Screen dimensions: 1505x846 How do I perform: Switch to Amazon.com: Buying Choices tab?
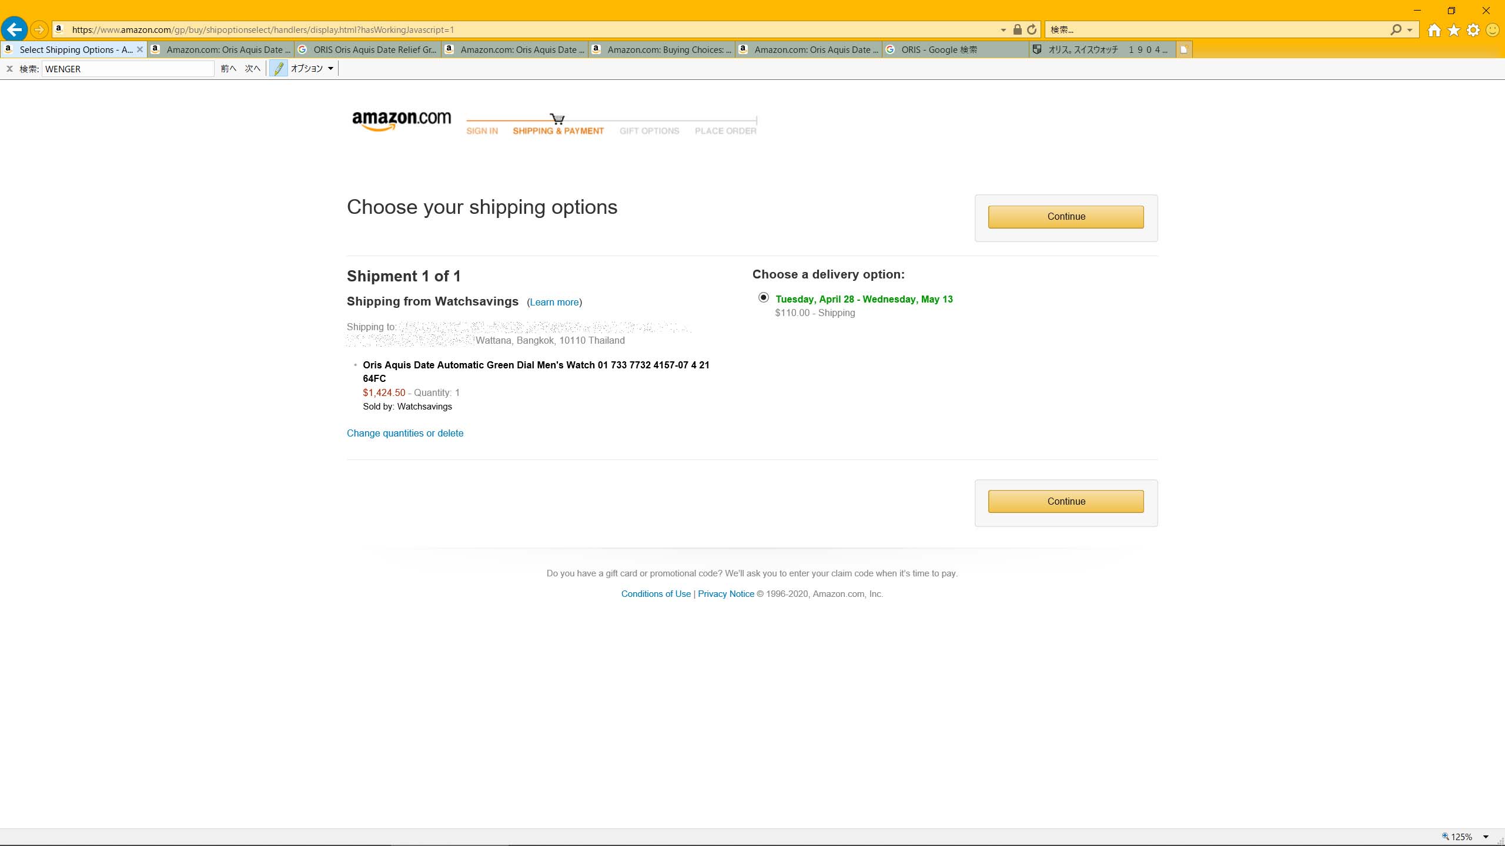(x=661, y=50)
